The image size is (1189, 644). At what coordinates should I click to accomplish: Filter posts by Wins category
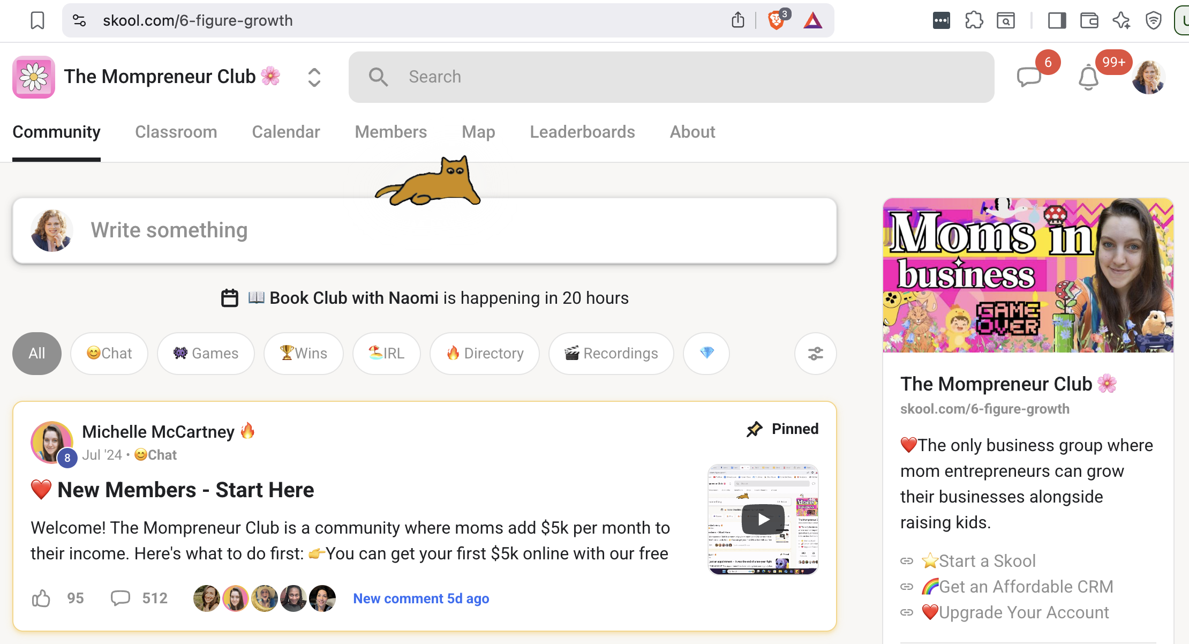tap(303, 353)
